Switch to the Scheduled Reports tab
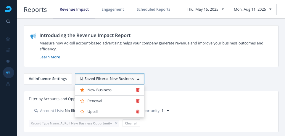 click(x=153, y=9)
